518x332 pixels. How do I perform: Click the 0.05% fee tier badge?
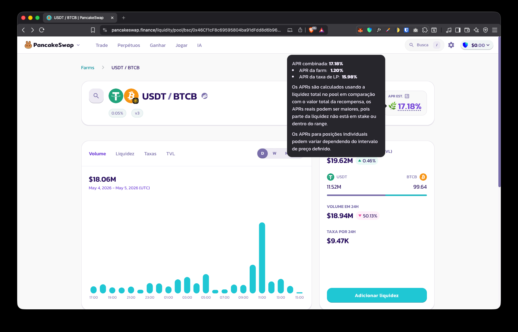click(117, 113)
